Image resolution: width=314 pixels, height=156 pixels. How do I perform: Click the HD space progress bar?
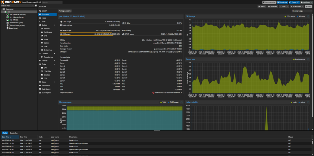point(90,36)
